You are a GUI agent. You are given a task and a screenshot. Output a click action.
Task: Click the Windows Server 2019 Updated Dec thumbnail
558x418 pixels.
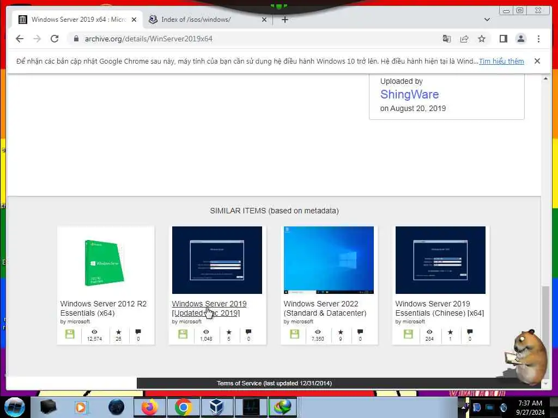(217, 260)
